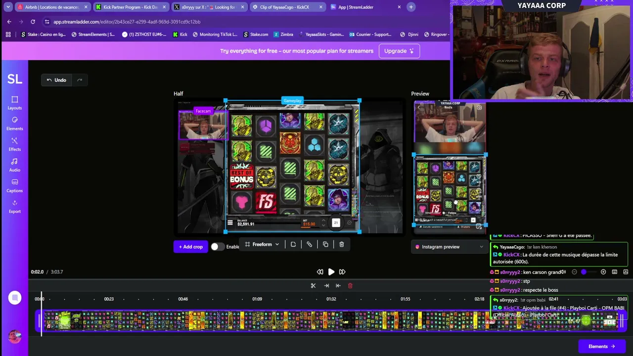The height and width of the screenshot is (356, 633).
Task: Open a new browser tab
Action: [410, 7]
